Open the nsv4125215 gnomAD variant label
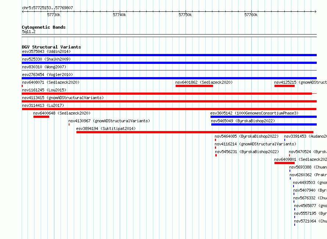327x239 pixels. pyautogui.click(x=301, y=82)
